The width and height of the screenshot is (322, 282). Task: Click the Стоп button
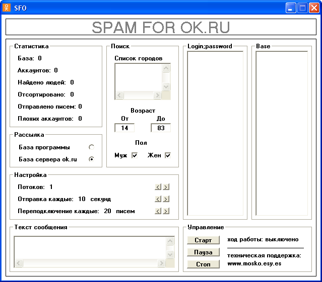(x=203, y=264)
